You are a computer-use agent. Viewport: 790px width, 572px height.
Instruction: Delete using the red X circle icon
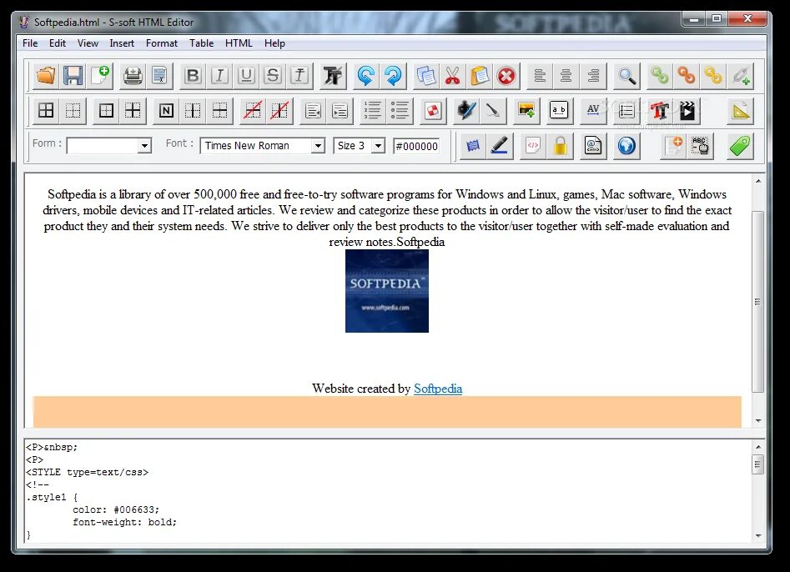pyautogui.click(x=506, y=76)
